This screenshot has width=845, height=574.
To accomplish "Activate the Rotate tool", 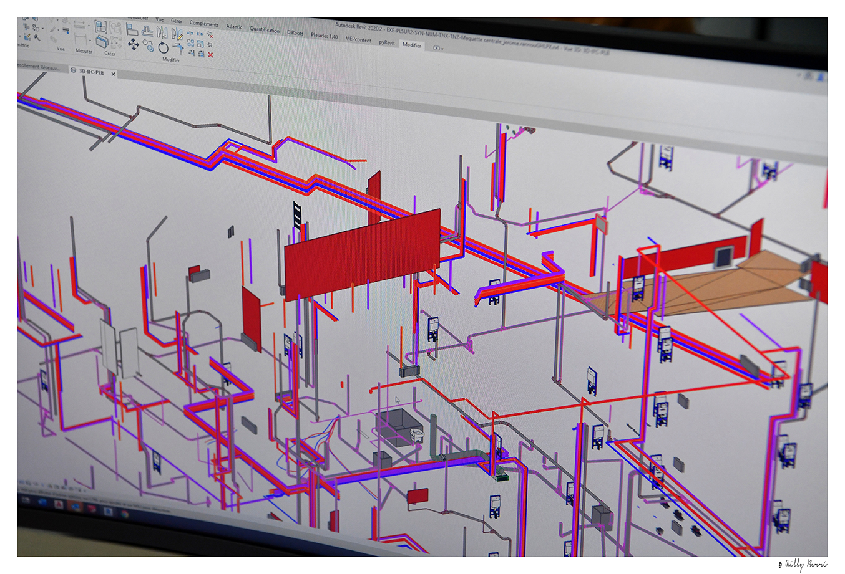I will click(163, 47).
